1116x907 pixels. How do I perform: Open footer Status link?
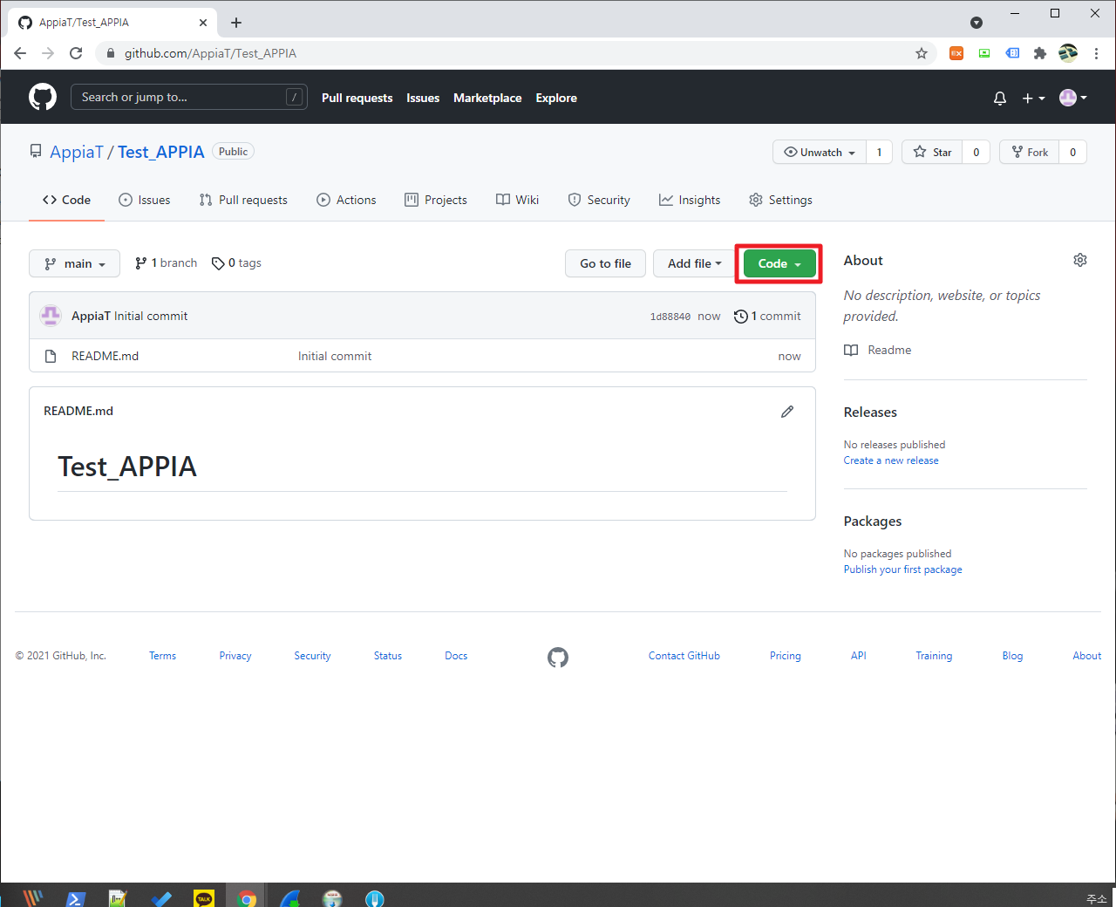click(x=388, y=656)
